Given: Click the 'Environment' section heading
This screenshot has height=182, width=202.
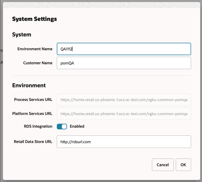Looking at the screenshot, I should tap(29, 85).
